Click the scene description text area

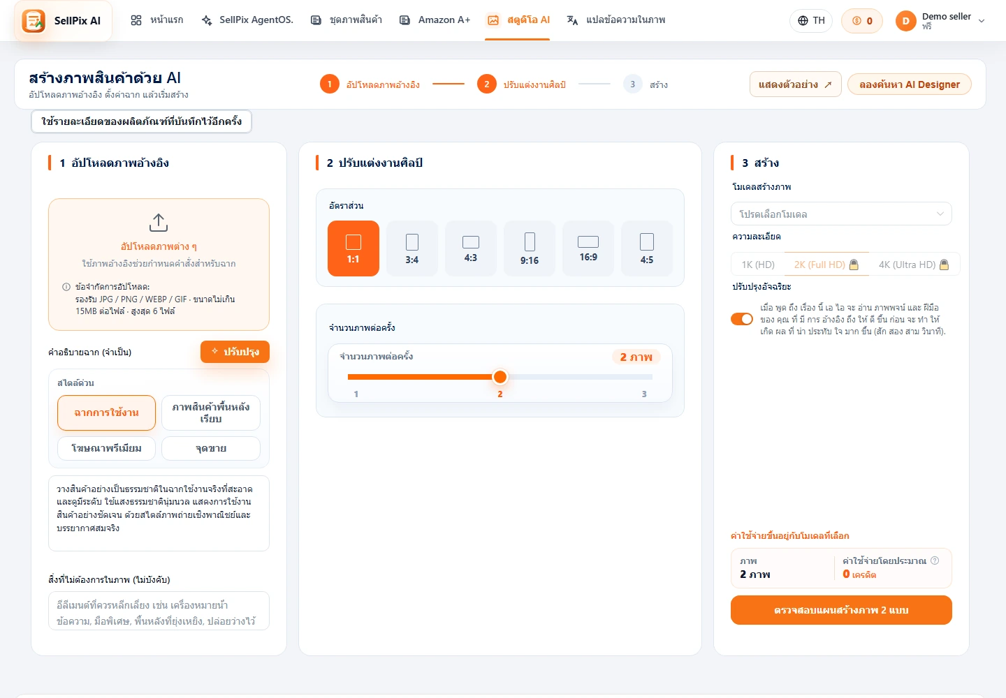pos(159,514)
